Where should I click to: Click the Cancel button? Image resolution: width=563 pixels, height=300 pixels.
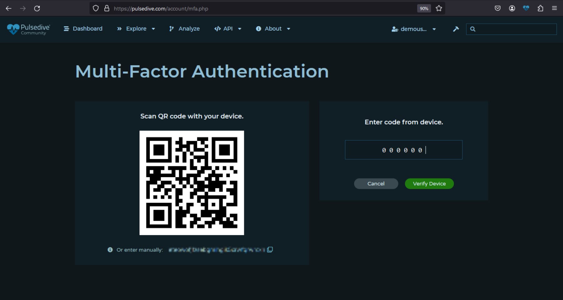(376, 184)
